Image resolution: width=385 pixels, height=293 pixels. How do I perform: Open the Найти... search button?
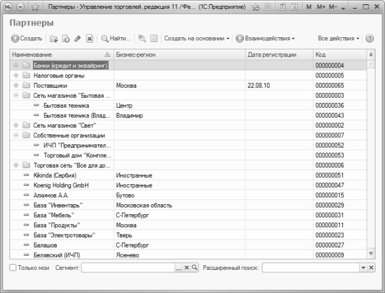[x=116, y=38]
